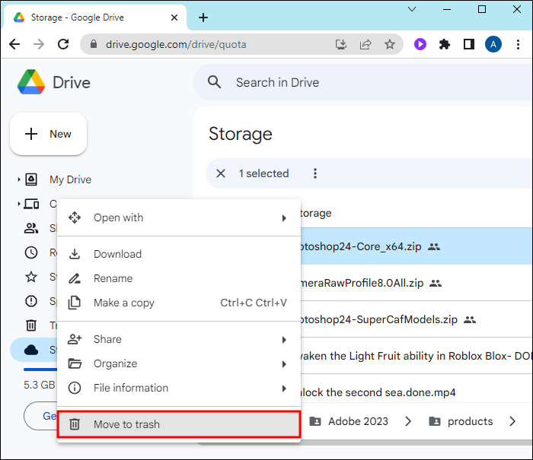Clear selection with the X icon
The width and height of the screenshot is (533, 460).
click(x=221, y=173)
